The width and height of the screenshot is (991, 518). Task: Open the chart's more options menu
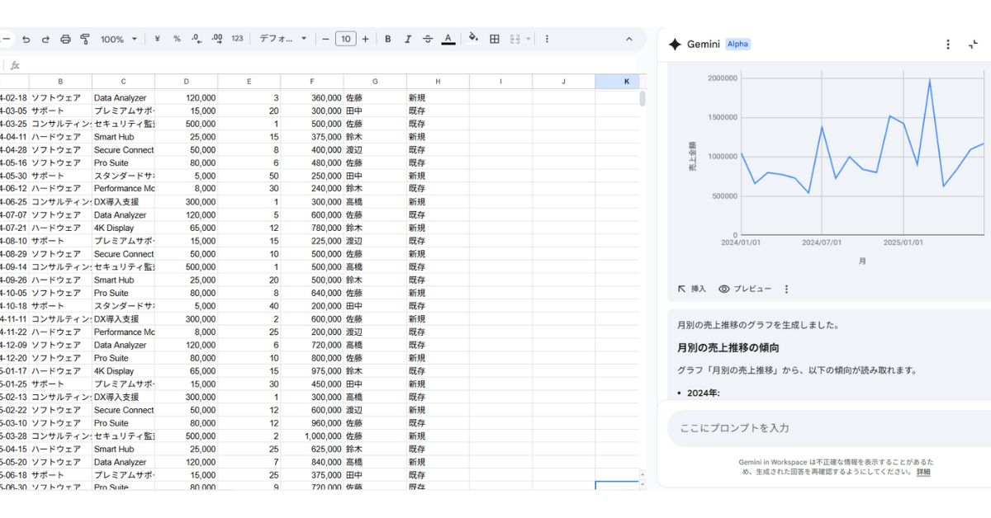click(x=786, y=289)
